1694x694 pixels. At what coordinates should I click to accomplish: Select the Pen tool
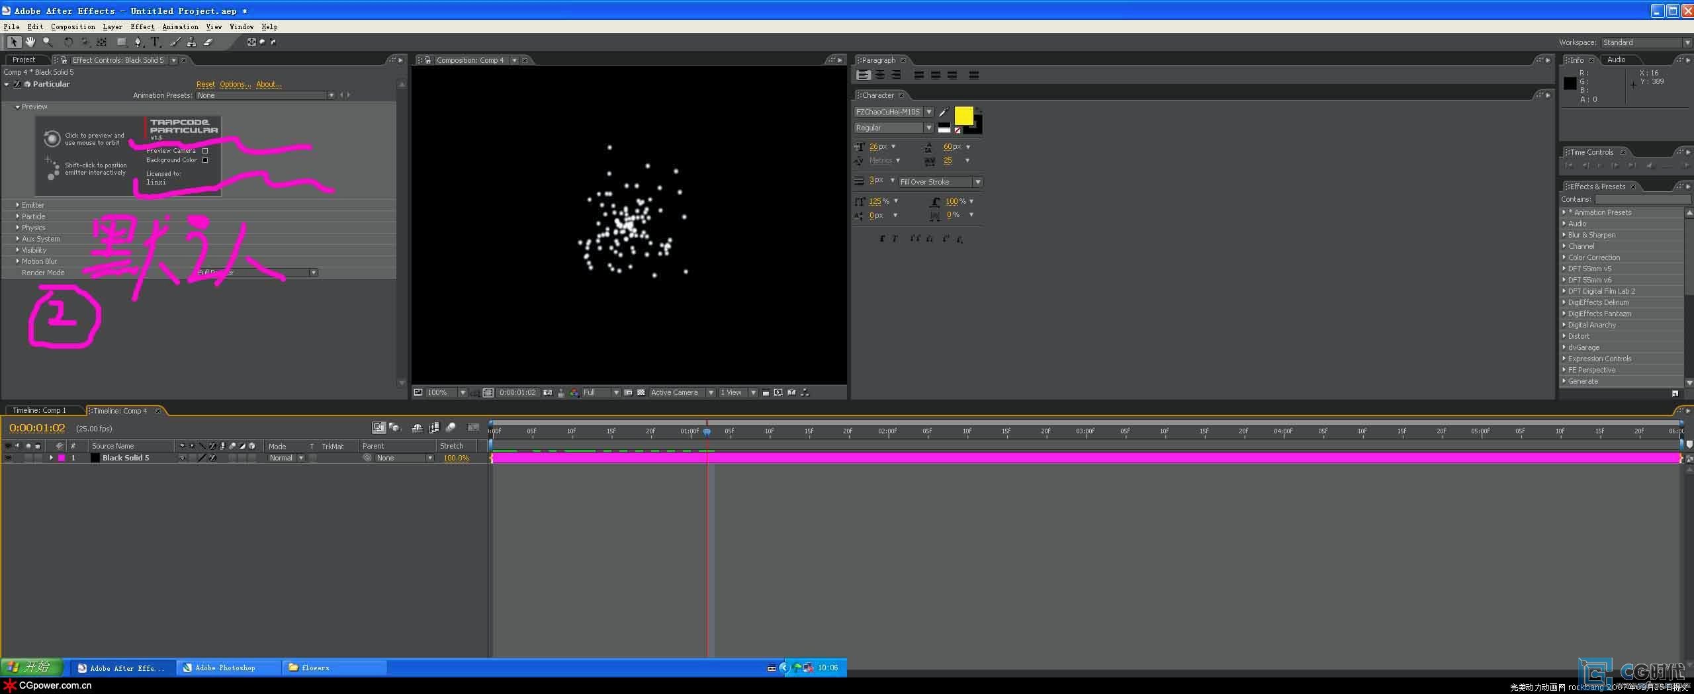click(x=138, y=42)
